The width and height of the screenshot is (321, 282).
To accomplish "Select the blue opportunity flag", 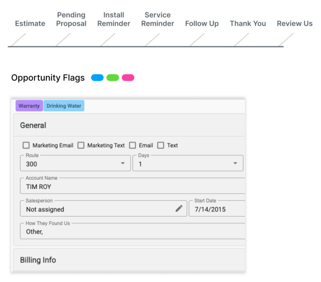I will point(97,78).
